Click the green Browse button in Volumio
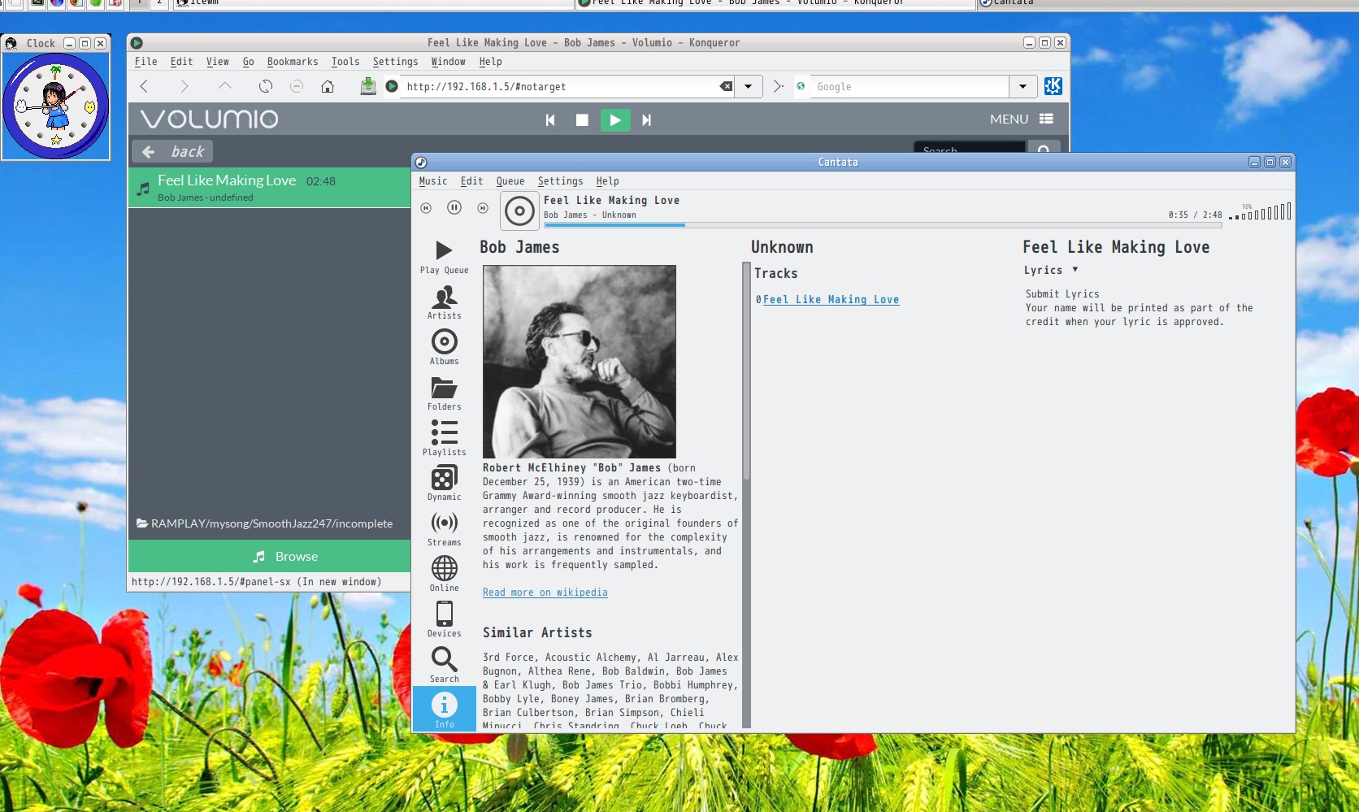This screenshot has width=1359, height=812. tap(269, 557)
